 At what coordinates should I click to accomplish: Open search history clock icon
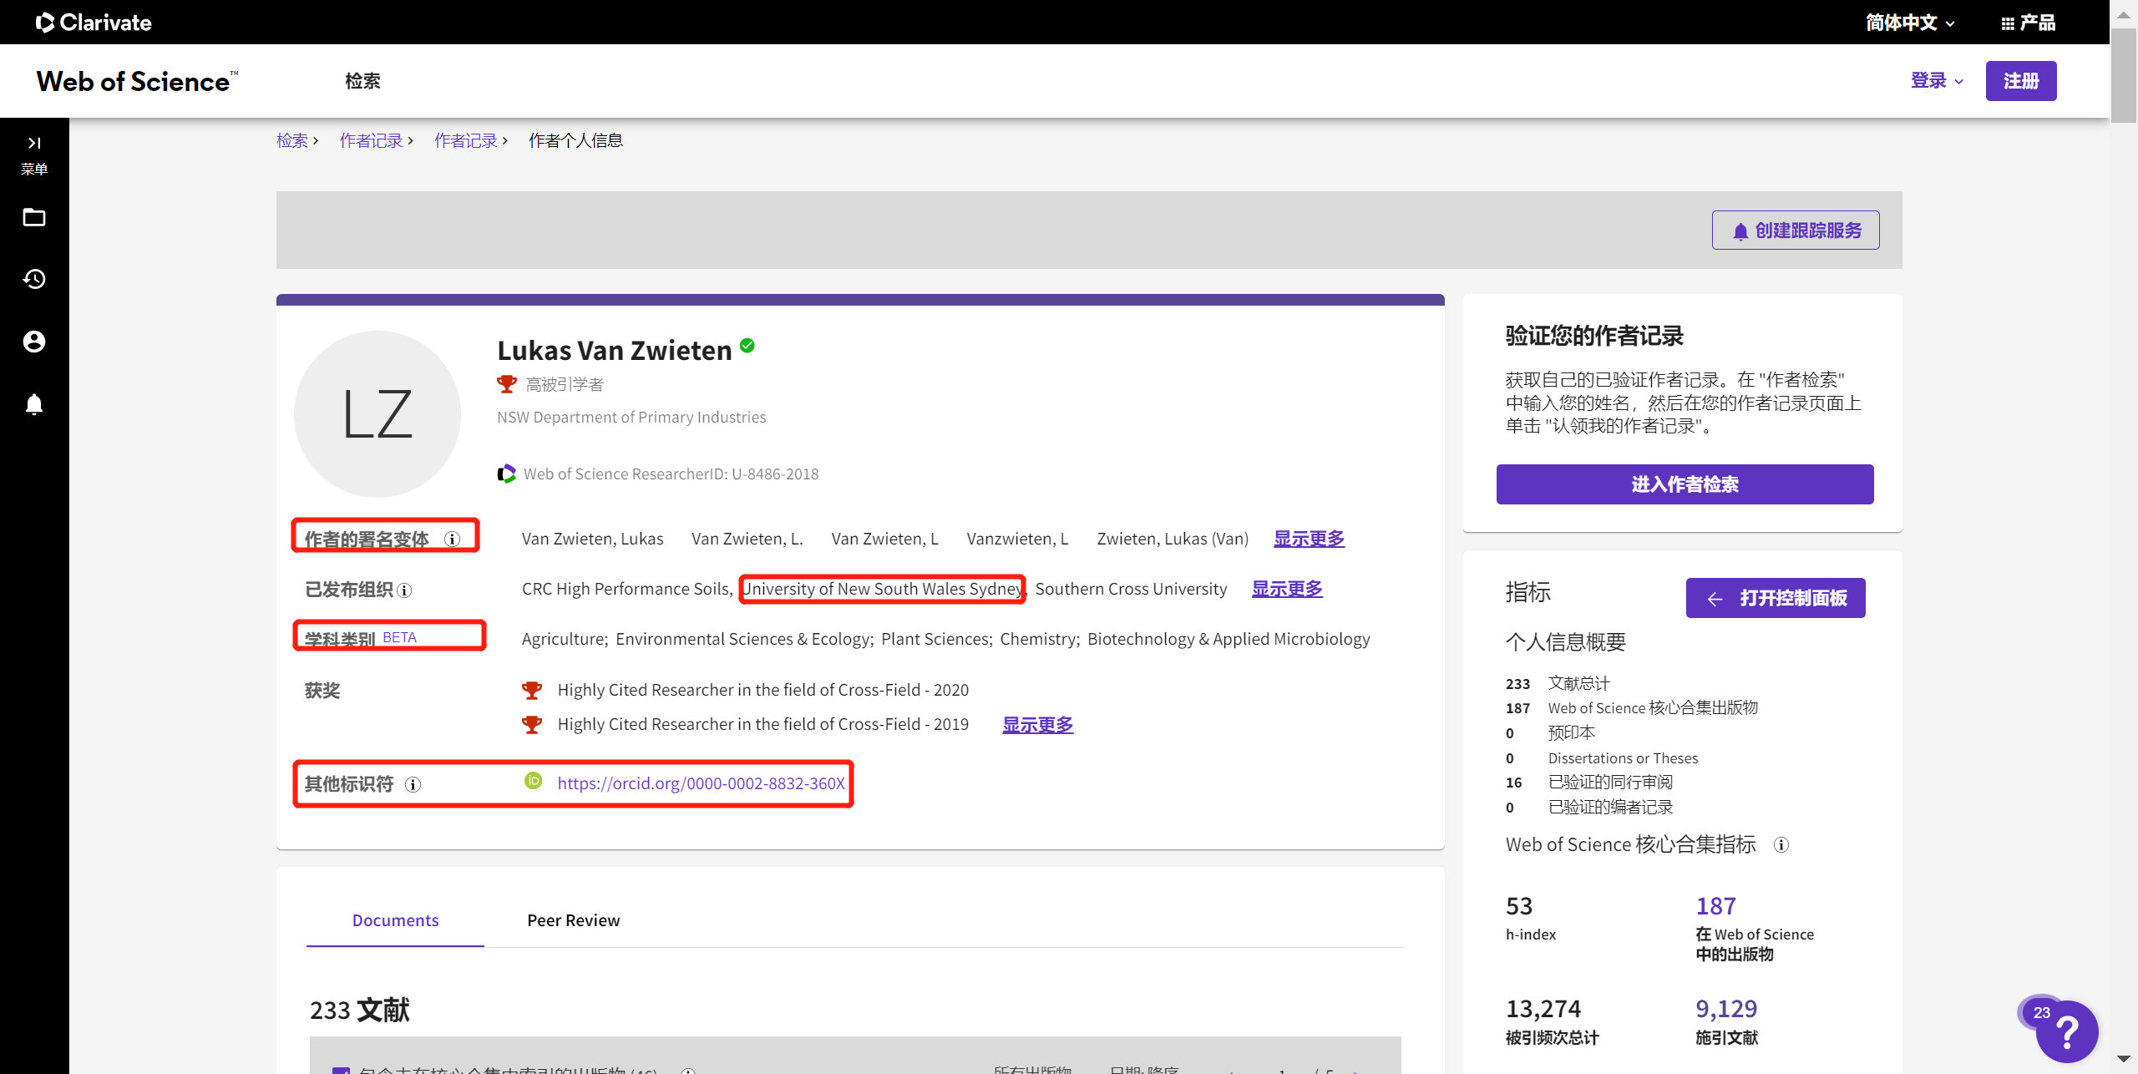[x=34, y=279]
